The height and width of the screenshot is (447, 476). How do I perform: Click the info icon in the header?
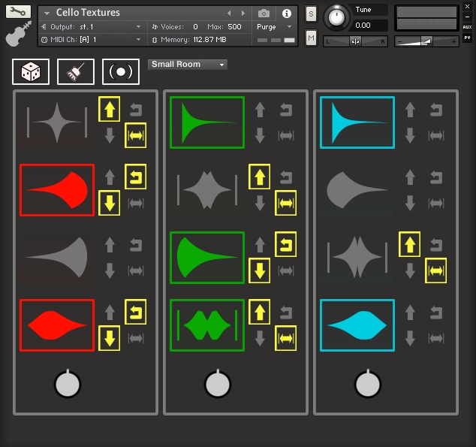click(x=286, y=14)
